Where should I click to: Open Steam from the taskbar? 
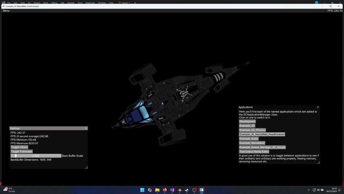tap(187, 190)
